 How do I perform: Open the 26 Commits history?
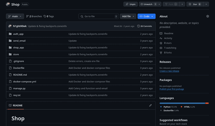145,26
